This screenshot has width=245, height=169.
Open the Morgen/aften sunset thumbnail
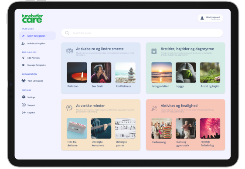point(162,73)
